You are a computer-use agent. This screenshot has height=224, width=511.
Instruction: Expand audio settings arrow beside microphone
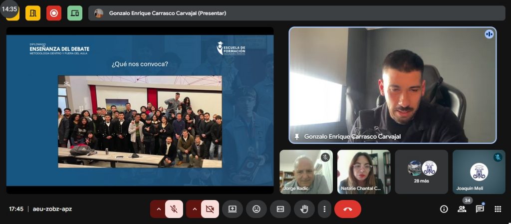[x=159, y=209]
